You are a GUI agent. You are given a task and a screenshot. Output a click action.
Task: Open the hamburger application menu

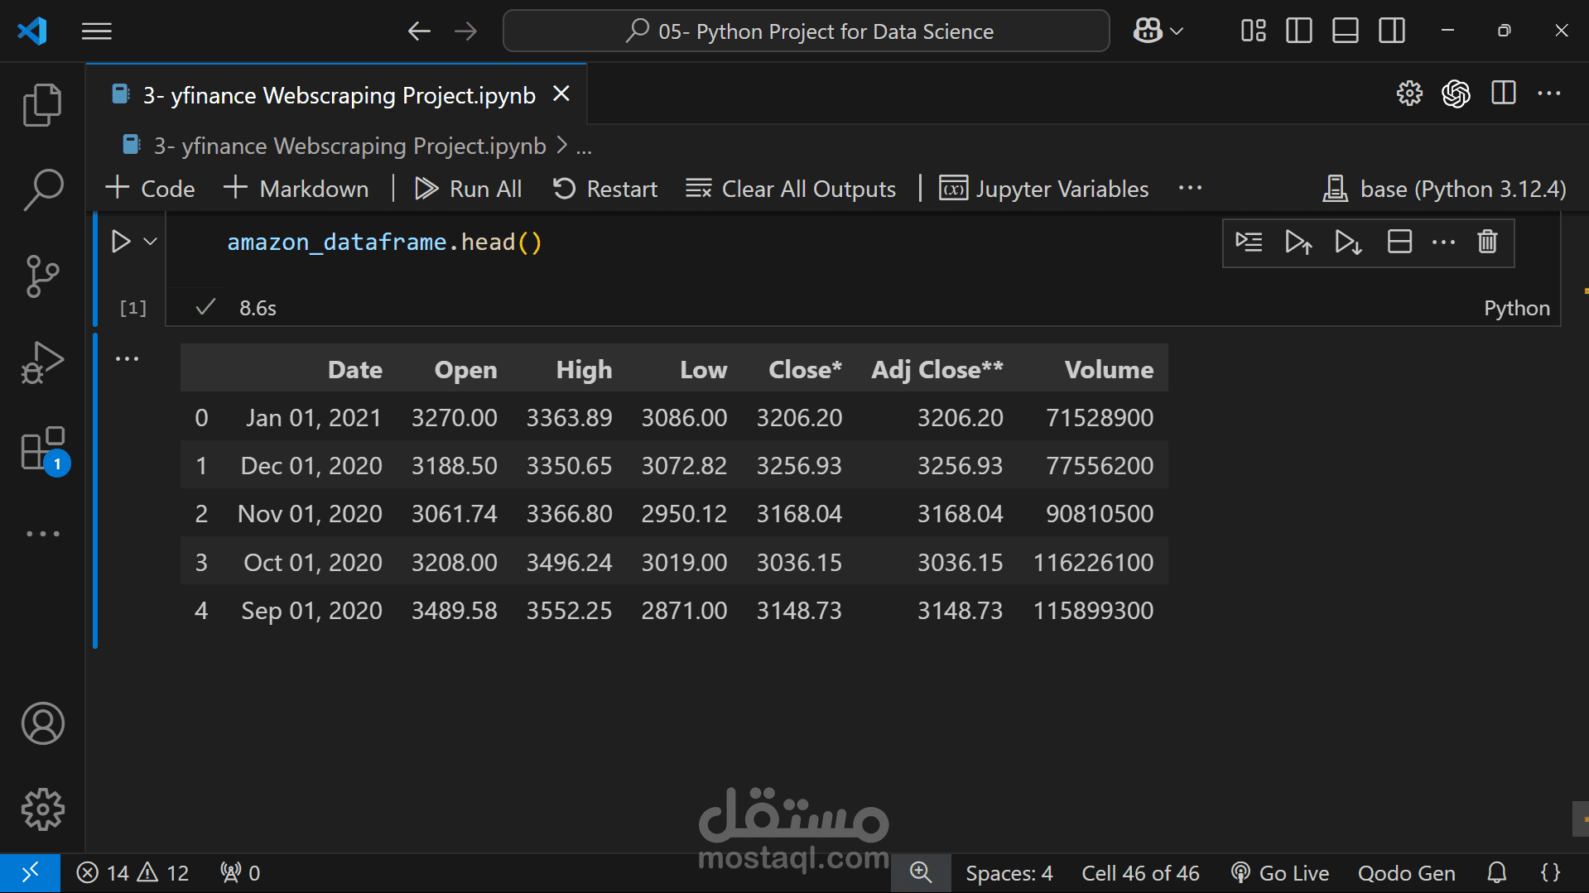(x=97, y=31)
